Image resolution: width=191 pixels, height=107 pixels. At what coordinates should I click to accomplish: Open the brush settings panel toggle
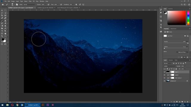pyautogui.click(x=17, y=5)
